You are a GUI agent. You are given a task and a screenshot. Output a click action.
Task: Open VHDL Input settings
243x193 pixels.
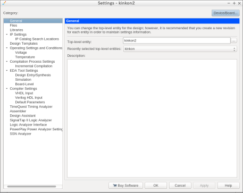(24, 93)
